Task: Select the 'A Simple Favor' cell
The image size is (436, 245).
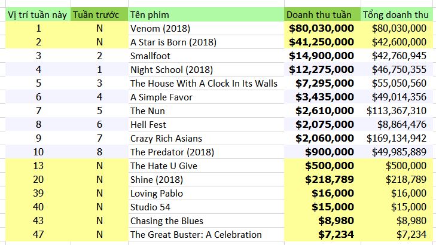Action: click(206, 97)
